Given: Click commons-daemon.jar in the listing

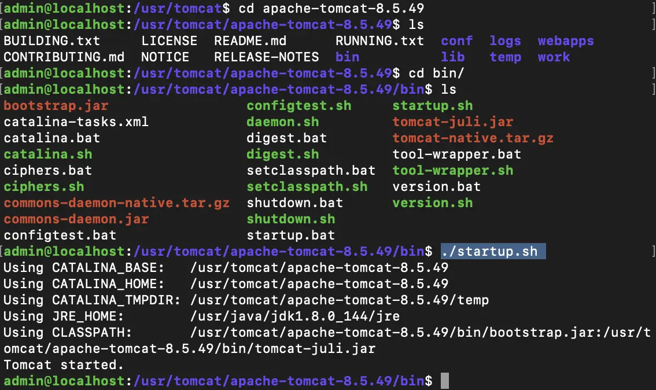Looking at the screenshot, I should tap(76, 219).
